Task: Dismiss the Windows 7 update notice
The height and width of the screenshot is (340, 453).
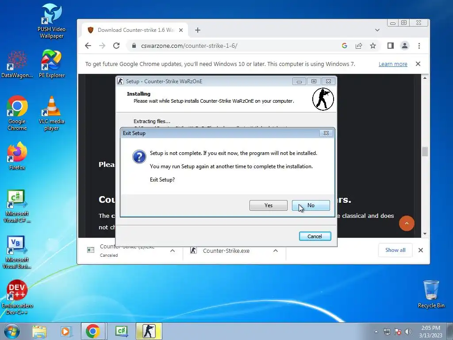Action: tap(418, 64)
